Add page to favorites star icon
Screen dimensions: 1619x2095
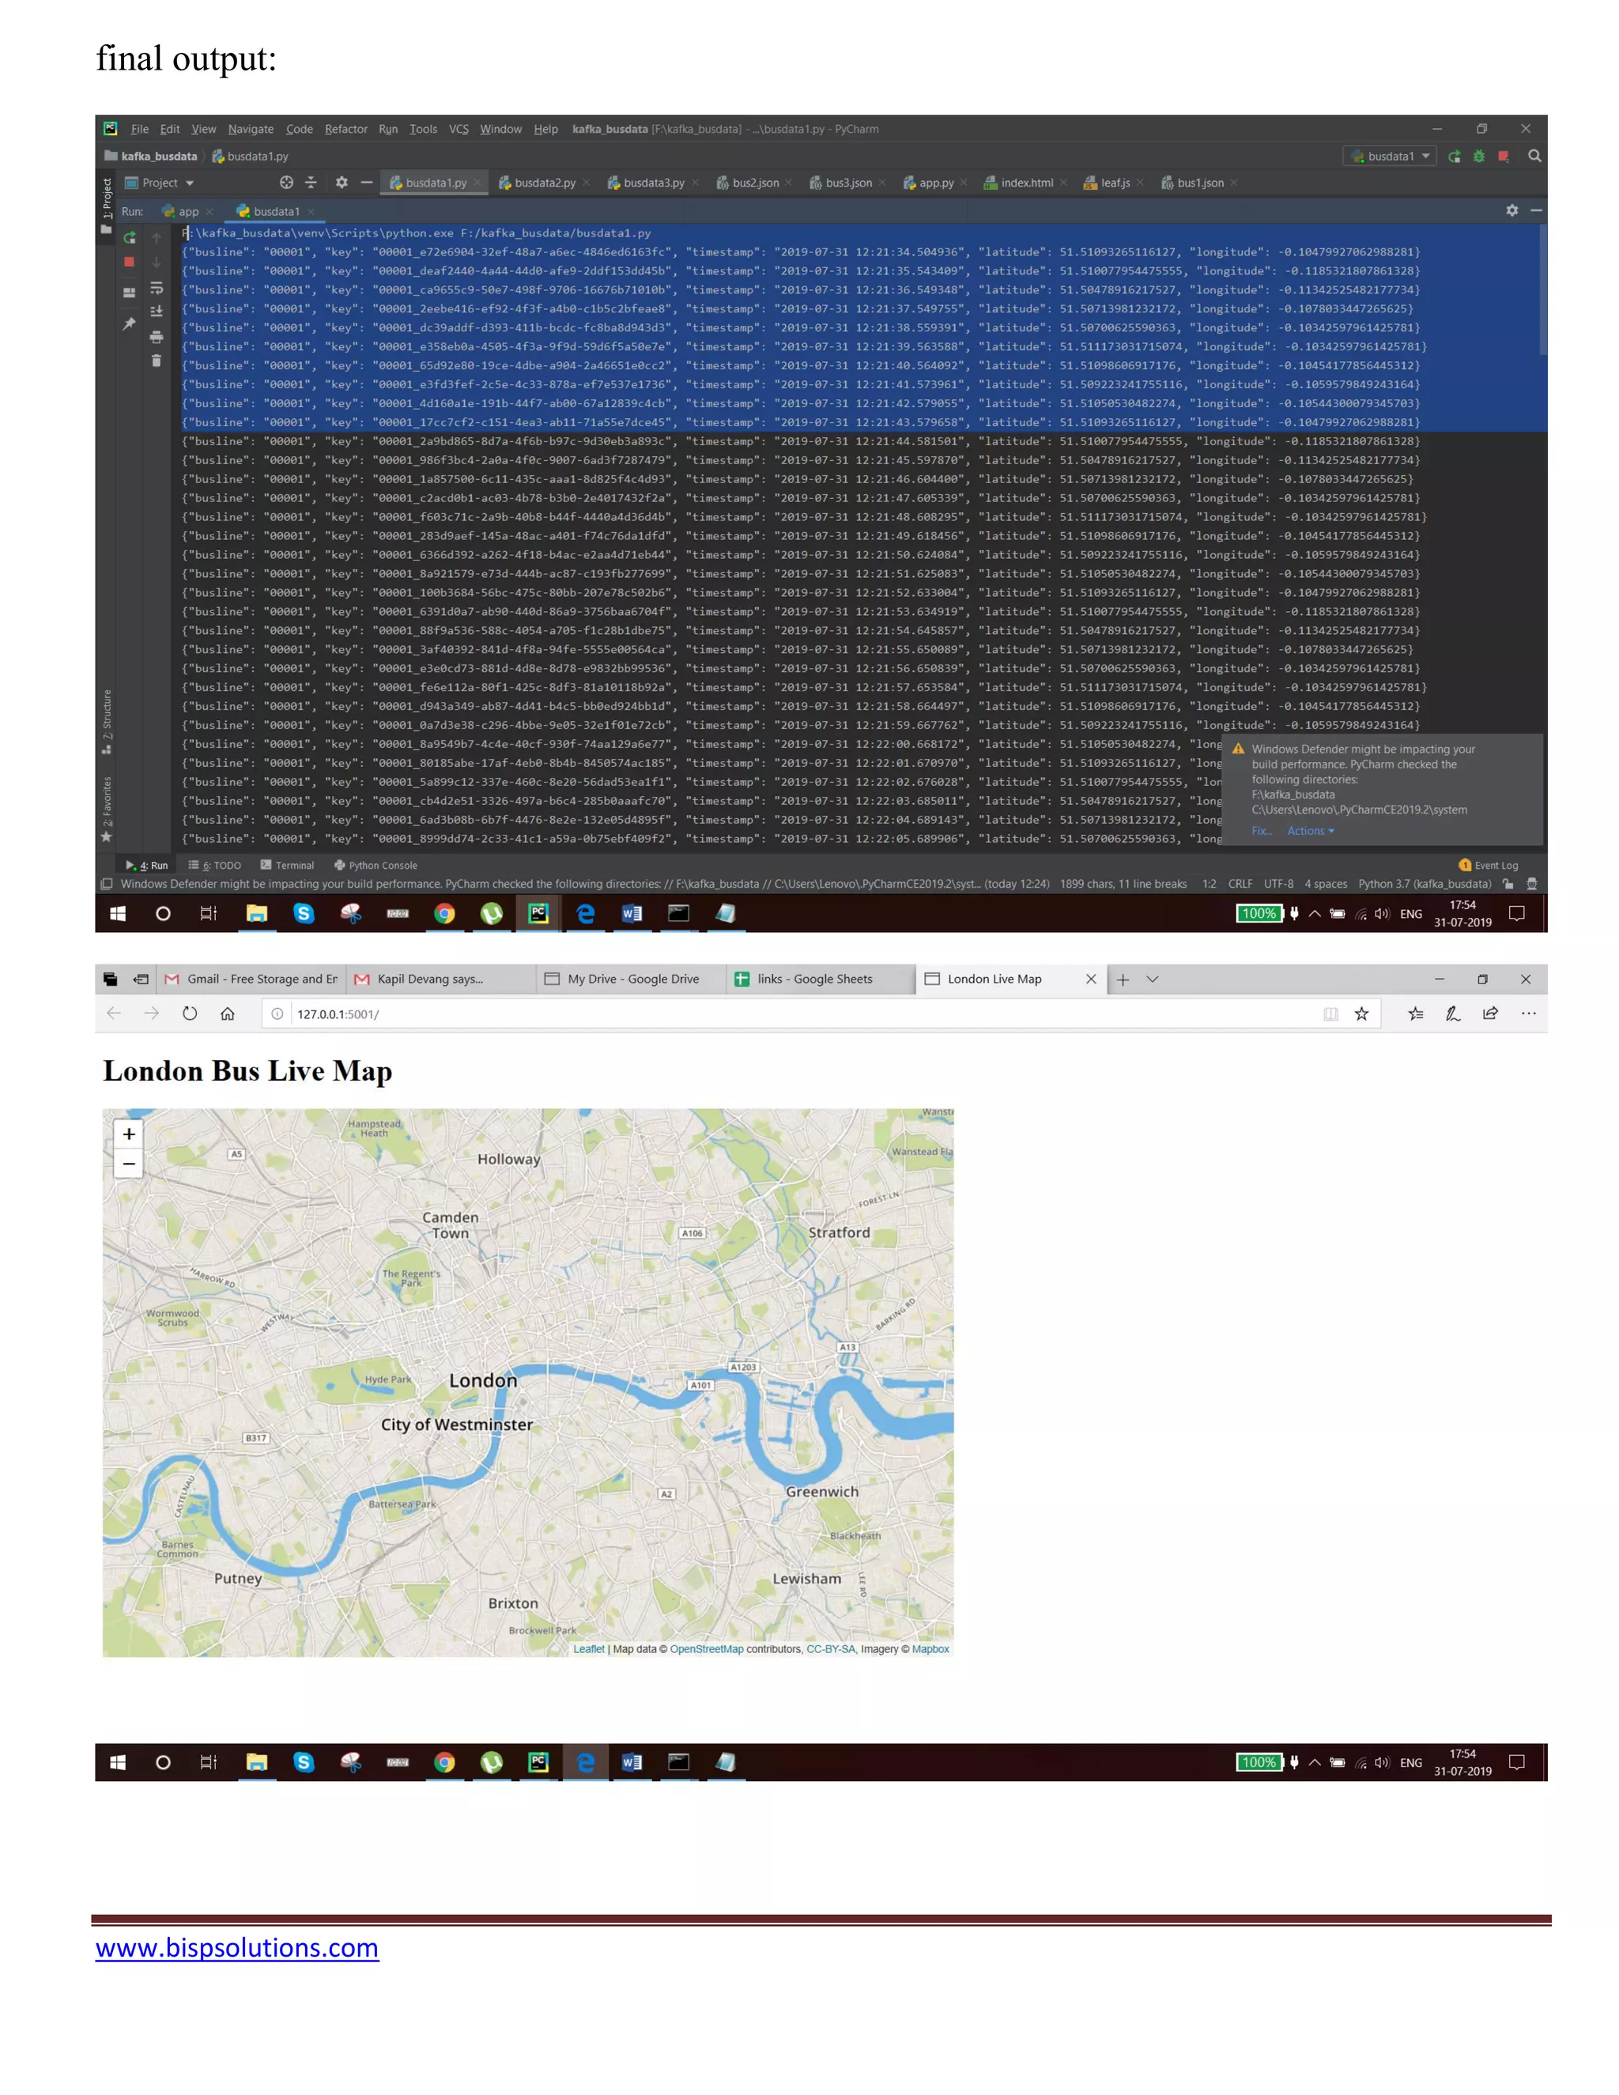pyautogui.click(x=1361, y=1013)
